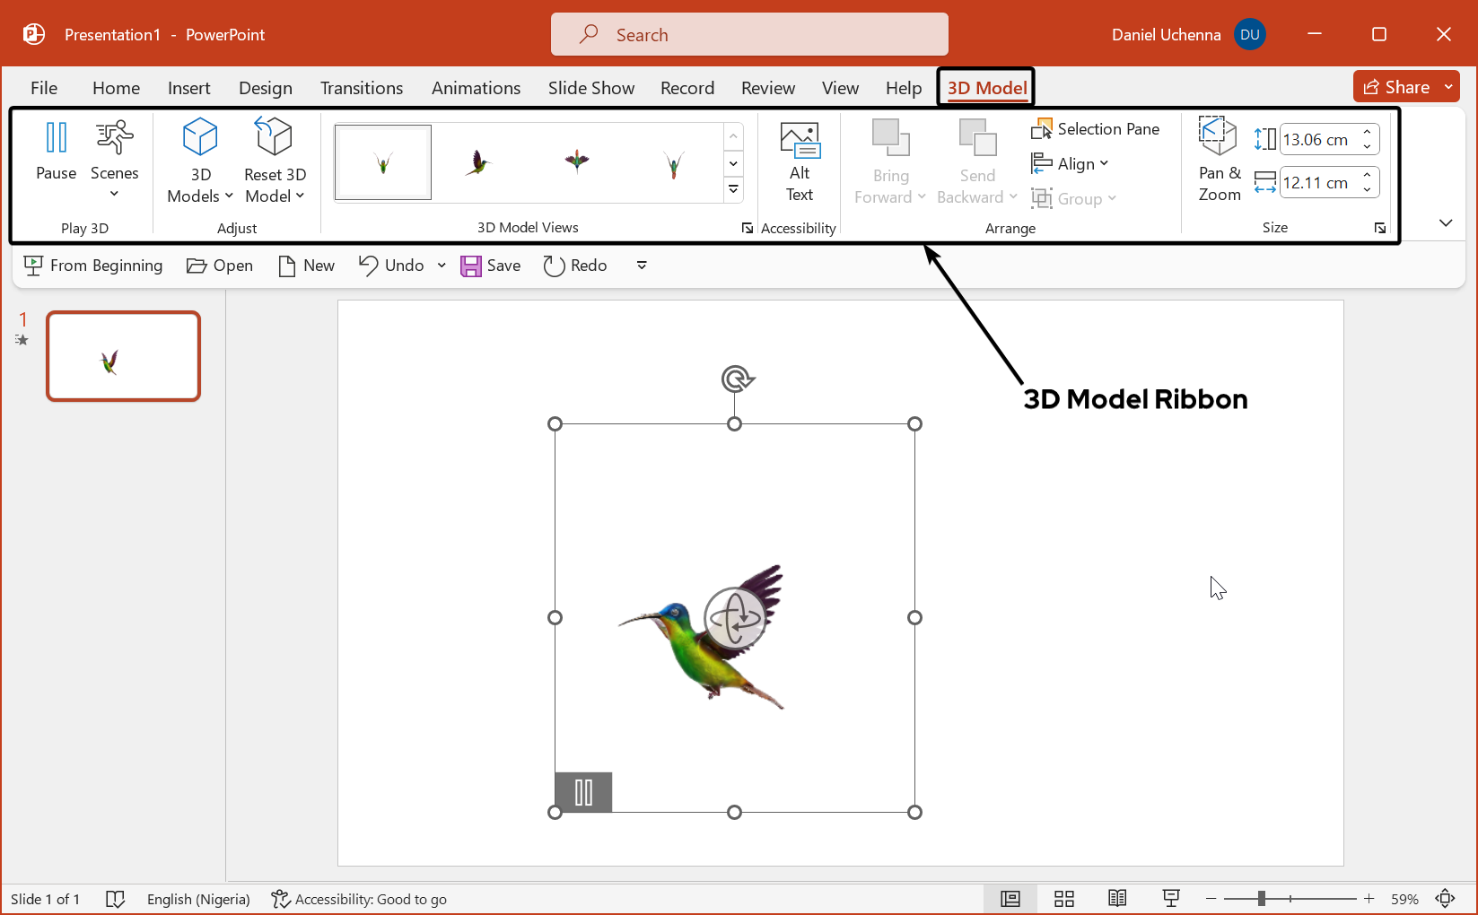Open the Undo history dropdown
The height and width of the screenshot is (915, 1478).
tap(441, 265)
